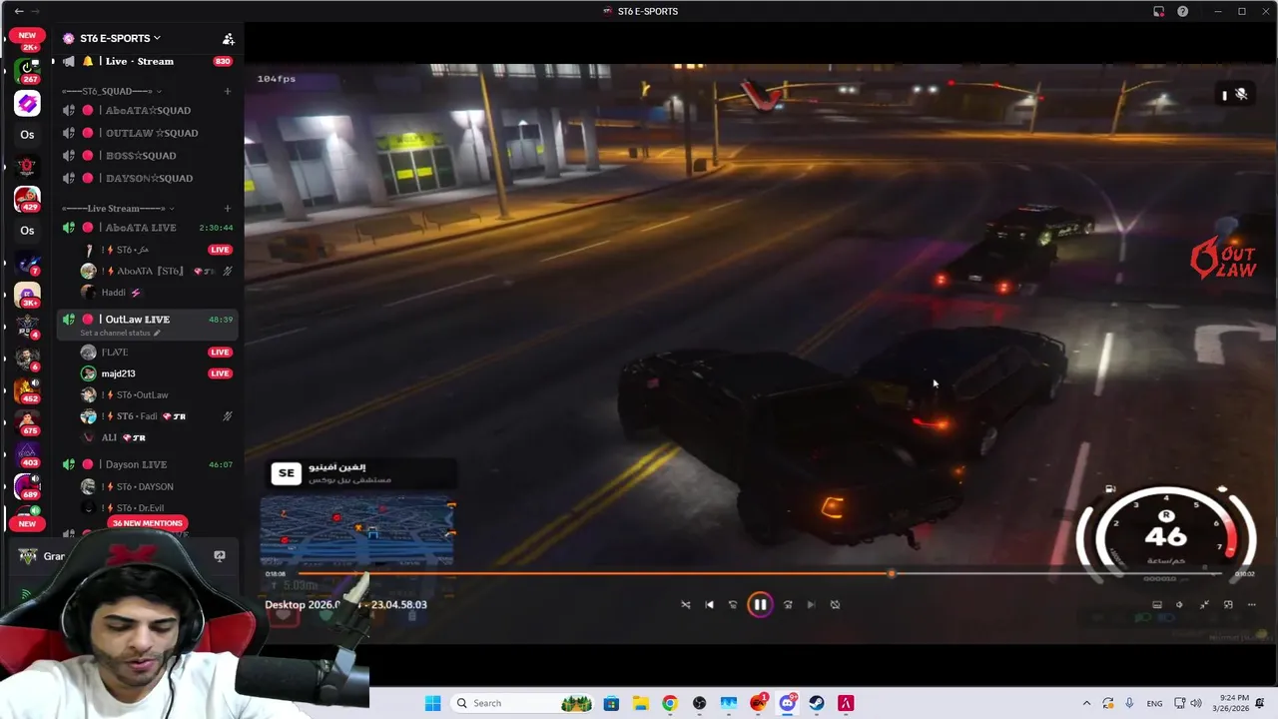Click the Set a channel status link

coord(120,333)
